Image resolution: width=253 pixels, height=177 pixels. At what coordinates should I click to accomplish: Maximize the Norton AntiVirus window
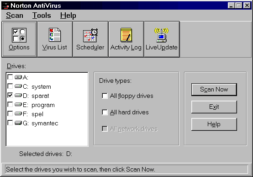pos(238,5)
